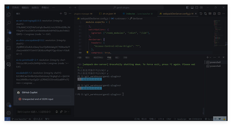Screen dimensions: 232x125
Task: Open terminal launch profile dropdown chevron
Action: pyautogui.click(x=210, y=57)
